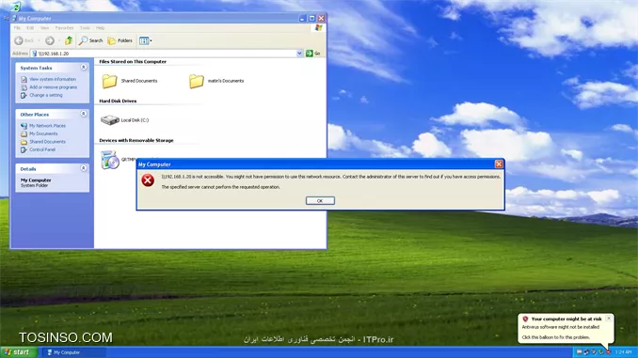Open the Edit menu
Viewport: 638px width, 358px height.
30,28
